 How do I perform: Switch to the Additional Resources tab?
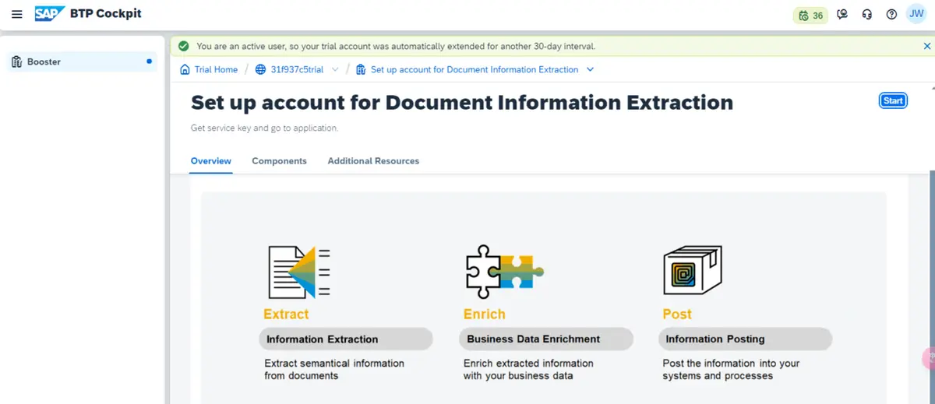(373, 161)
